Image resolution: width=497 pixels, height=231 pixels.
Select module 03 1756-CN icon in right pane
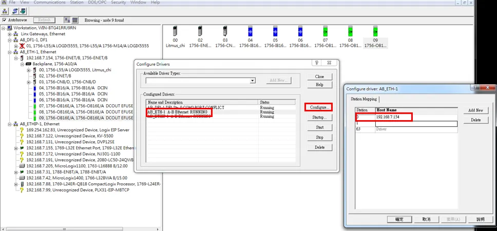point(225,31)
